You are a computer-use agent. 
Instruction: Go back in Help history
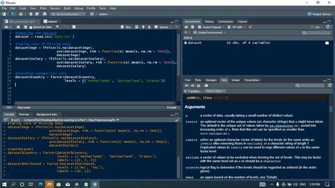(x=186, y=86)
